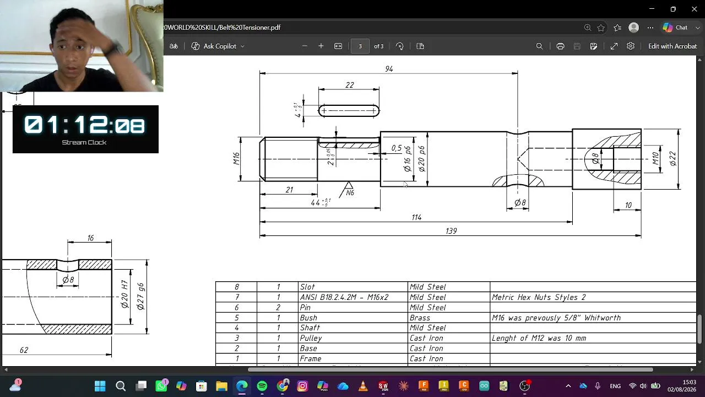This screenshot has height=397, width=705.
Task: Open Google Chrome from taskbar
Action: 283,386
